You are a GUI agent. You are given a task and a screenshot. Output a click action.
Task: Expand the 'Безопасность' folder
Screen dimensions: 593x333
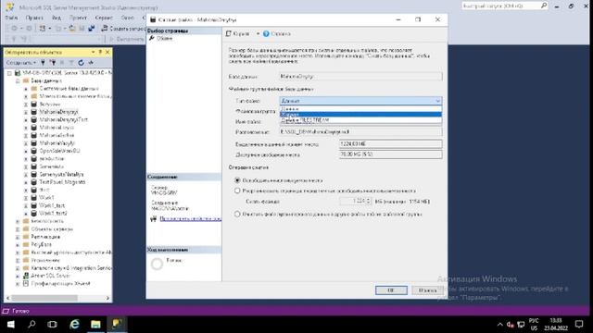click(x=18, y=221)
